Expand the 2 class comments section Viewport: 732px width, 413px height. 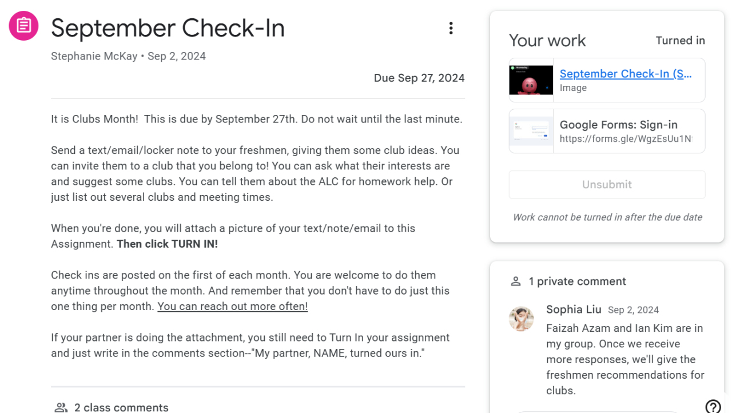(121, 408)
